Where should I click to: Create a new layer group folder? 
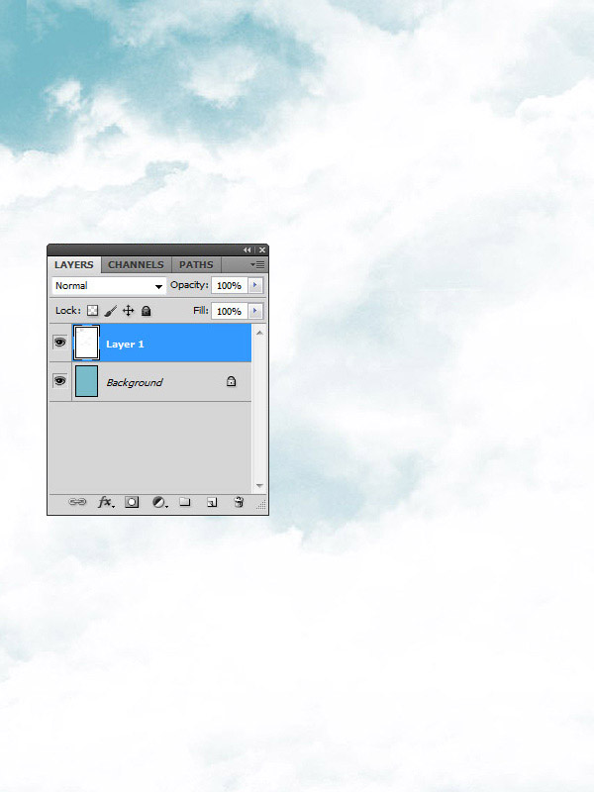[184, 503]
